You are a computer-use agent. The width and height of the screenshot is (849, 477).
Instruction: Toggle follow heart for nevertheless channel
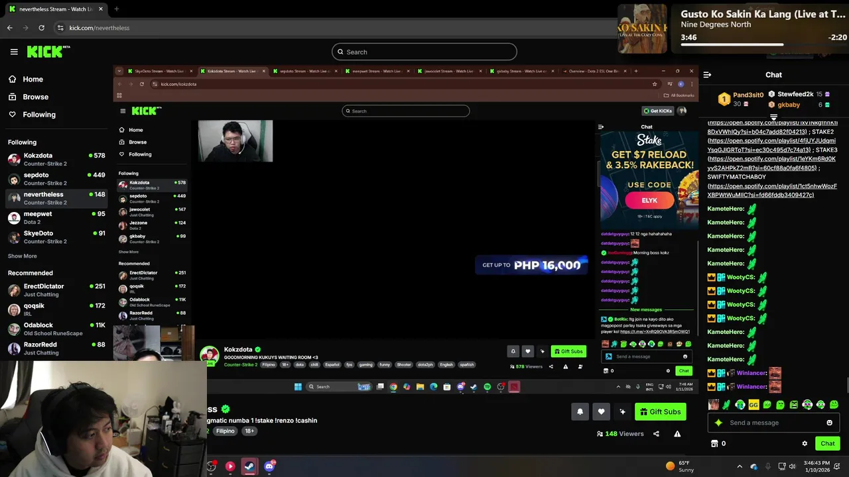pyautogui.click(x=601, y=411)
